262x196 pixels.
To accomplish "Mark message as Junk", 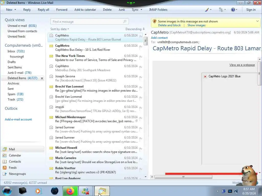I will (x=122, y=10).
